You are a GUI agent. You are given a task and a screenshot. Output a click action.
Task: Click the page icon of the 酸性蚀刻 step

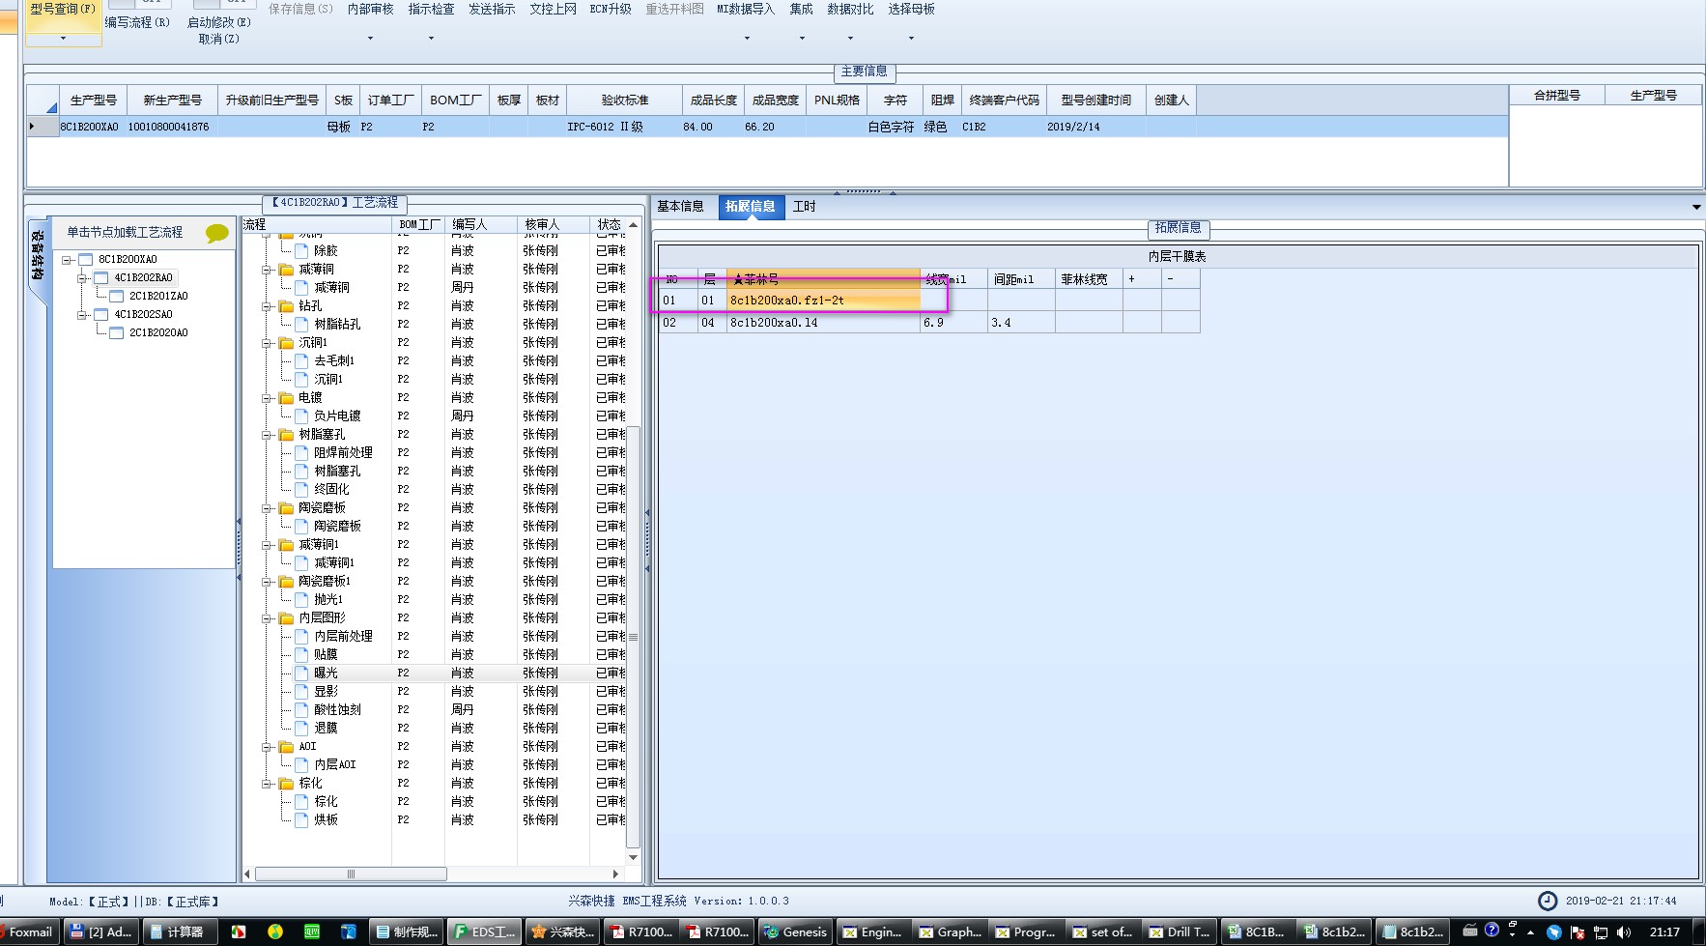tap(301, 709)
